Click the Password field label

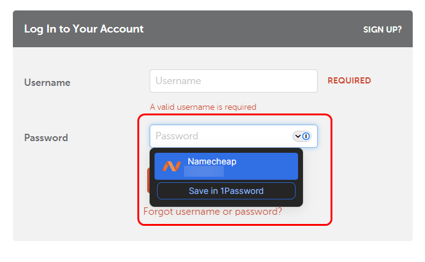(46, 137)
